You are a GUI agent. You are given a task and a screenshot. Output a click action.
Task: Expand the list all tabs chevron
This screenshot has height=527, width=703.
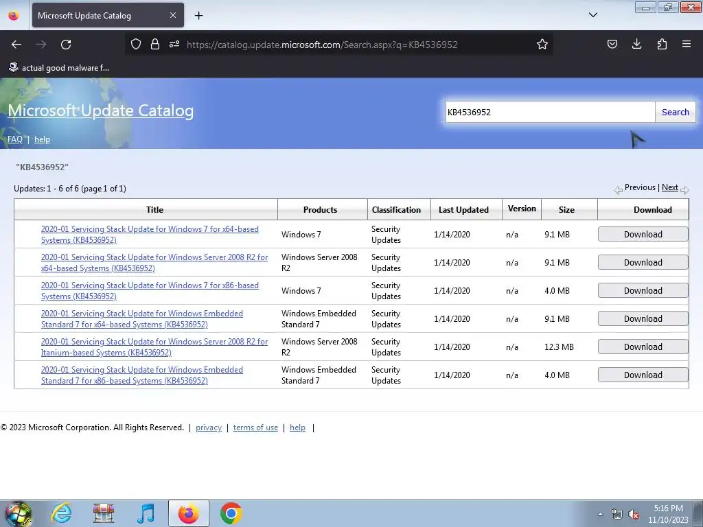pos(592,15)
